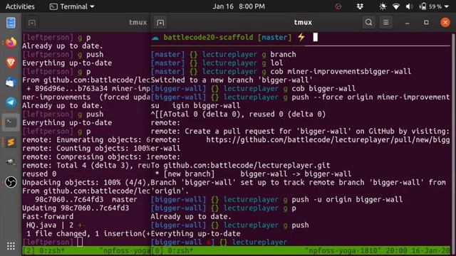Open Telegram from the dock
The width and height of the screenshot is (456, 256).
click(x=11, y=102)
